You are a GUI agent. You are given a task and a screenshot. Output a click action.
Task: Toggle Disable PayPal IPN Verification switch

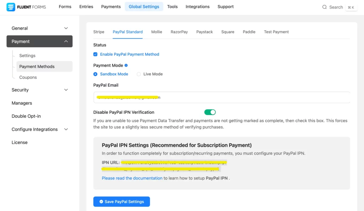210,112
